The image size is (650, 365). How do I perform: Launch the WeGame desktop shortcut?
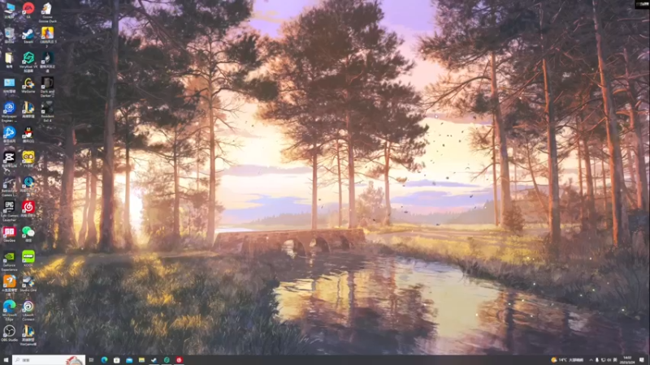coord(28,85)
